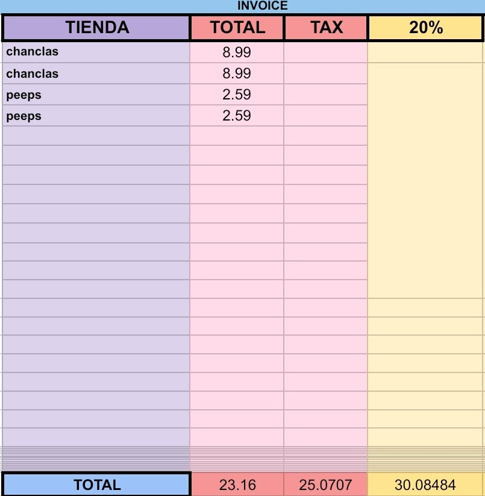485x496 pixels.
Task: Select the second chanclas item cell
Action: click(96, 74)
